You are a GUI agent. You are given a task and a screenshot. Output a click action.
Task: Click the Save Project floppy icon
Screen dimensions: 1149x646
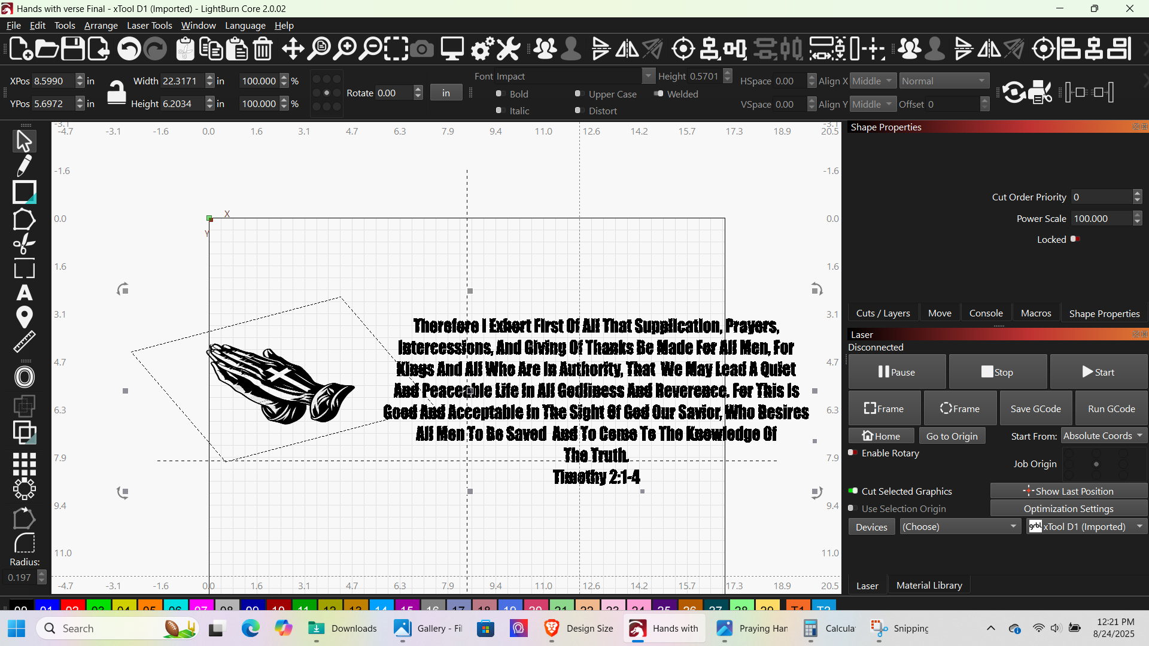tap(73, 49)
